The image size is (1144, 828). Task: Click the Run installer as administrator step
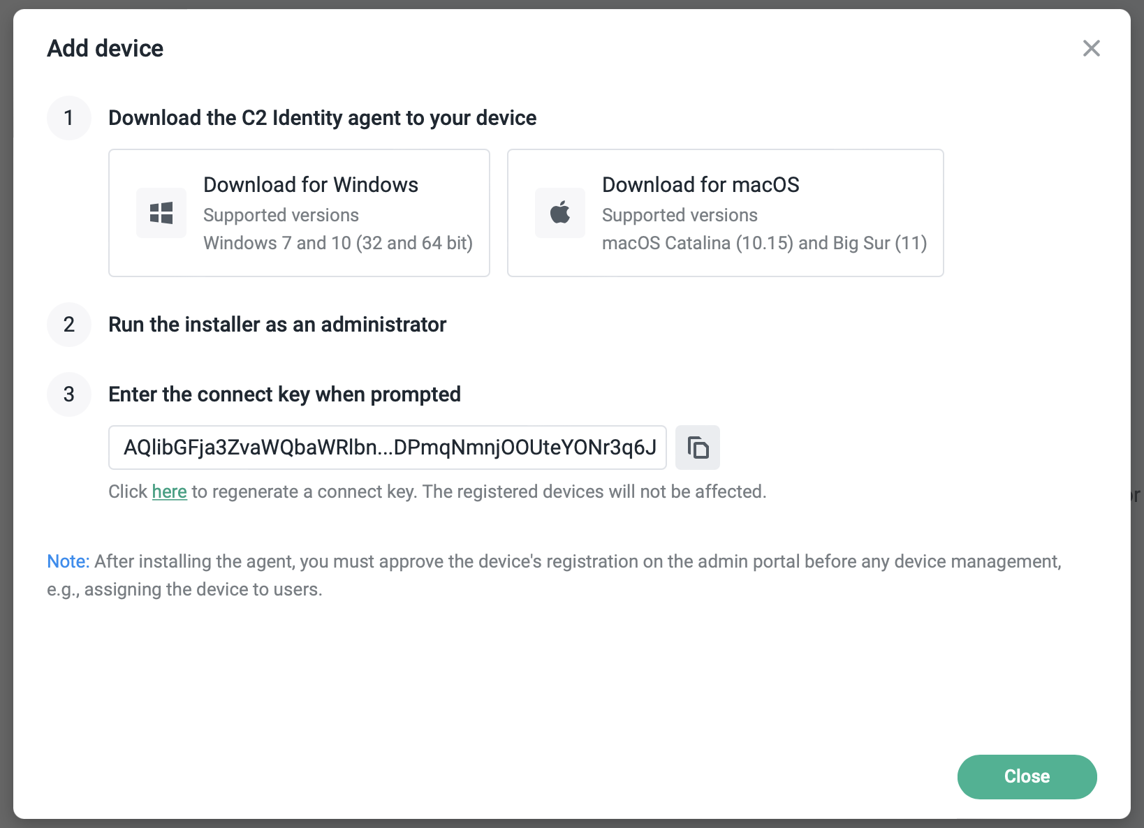tap(277, 325)
